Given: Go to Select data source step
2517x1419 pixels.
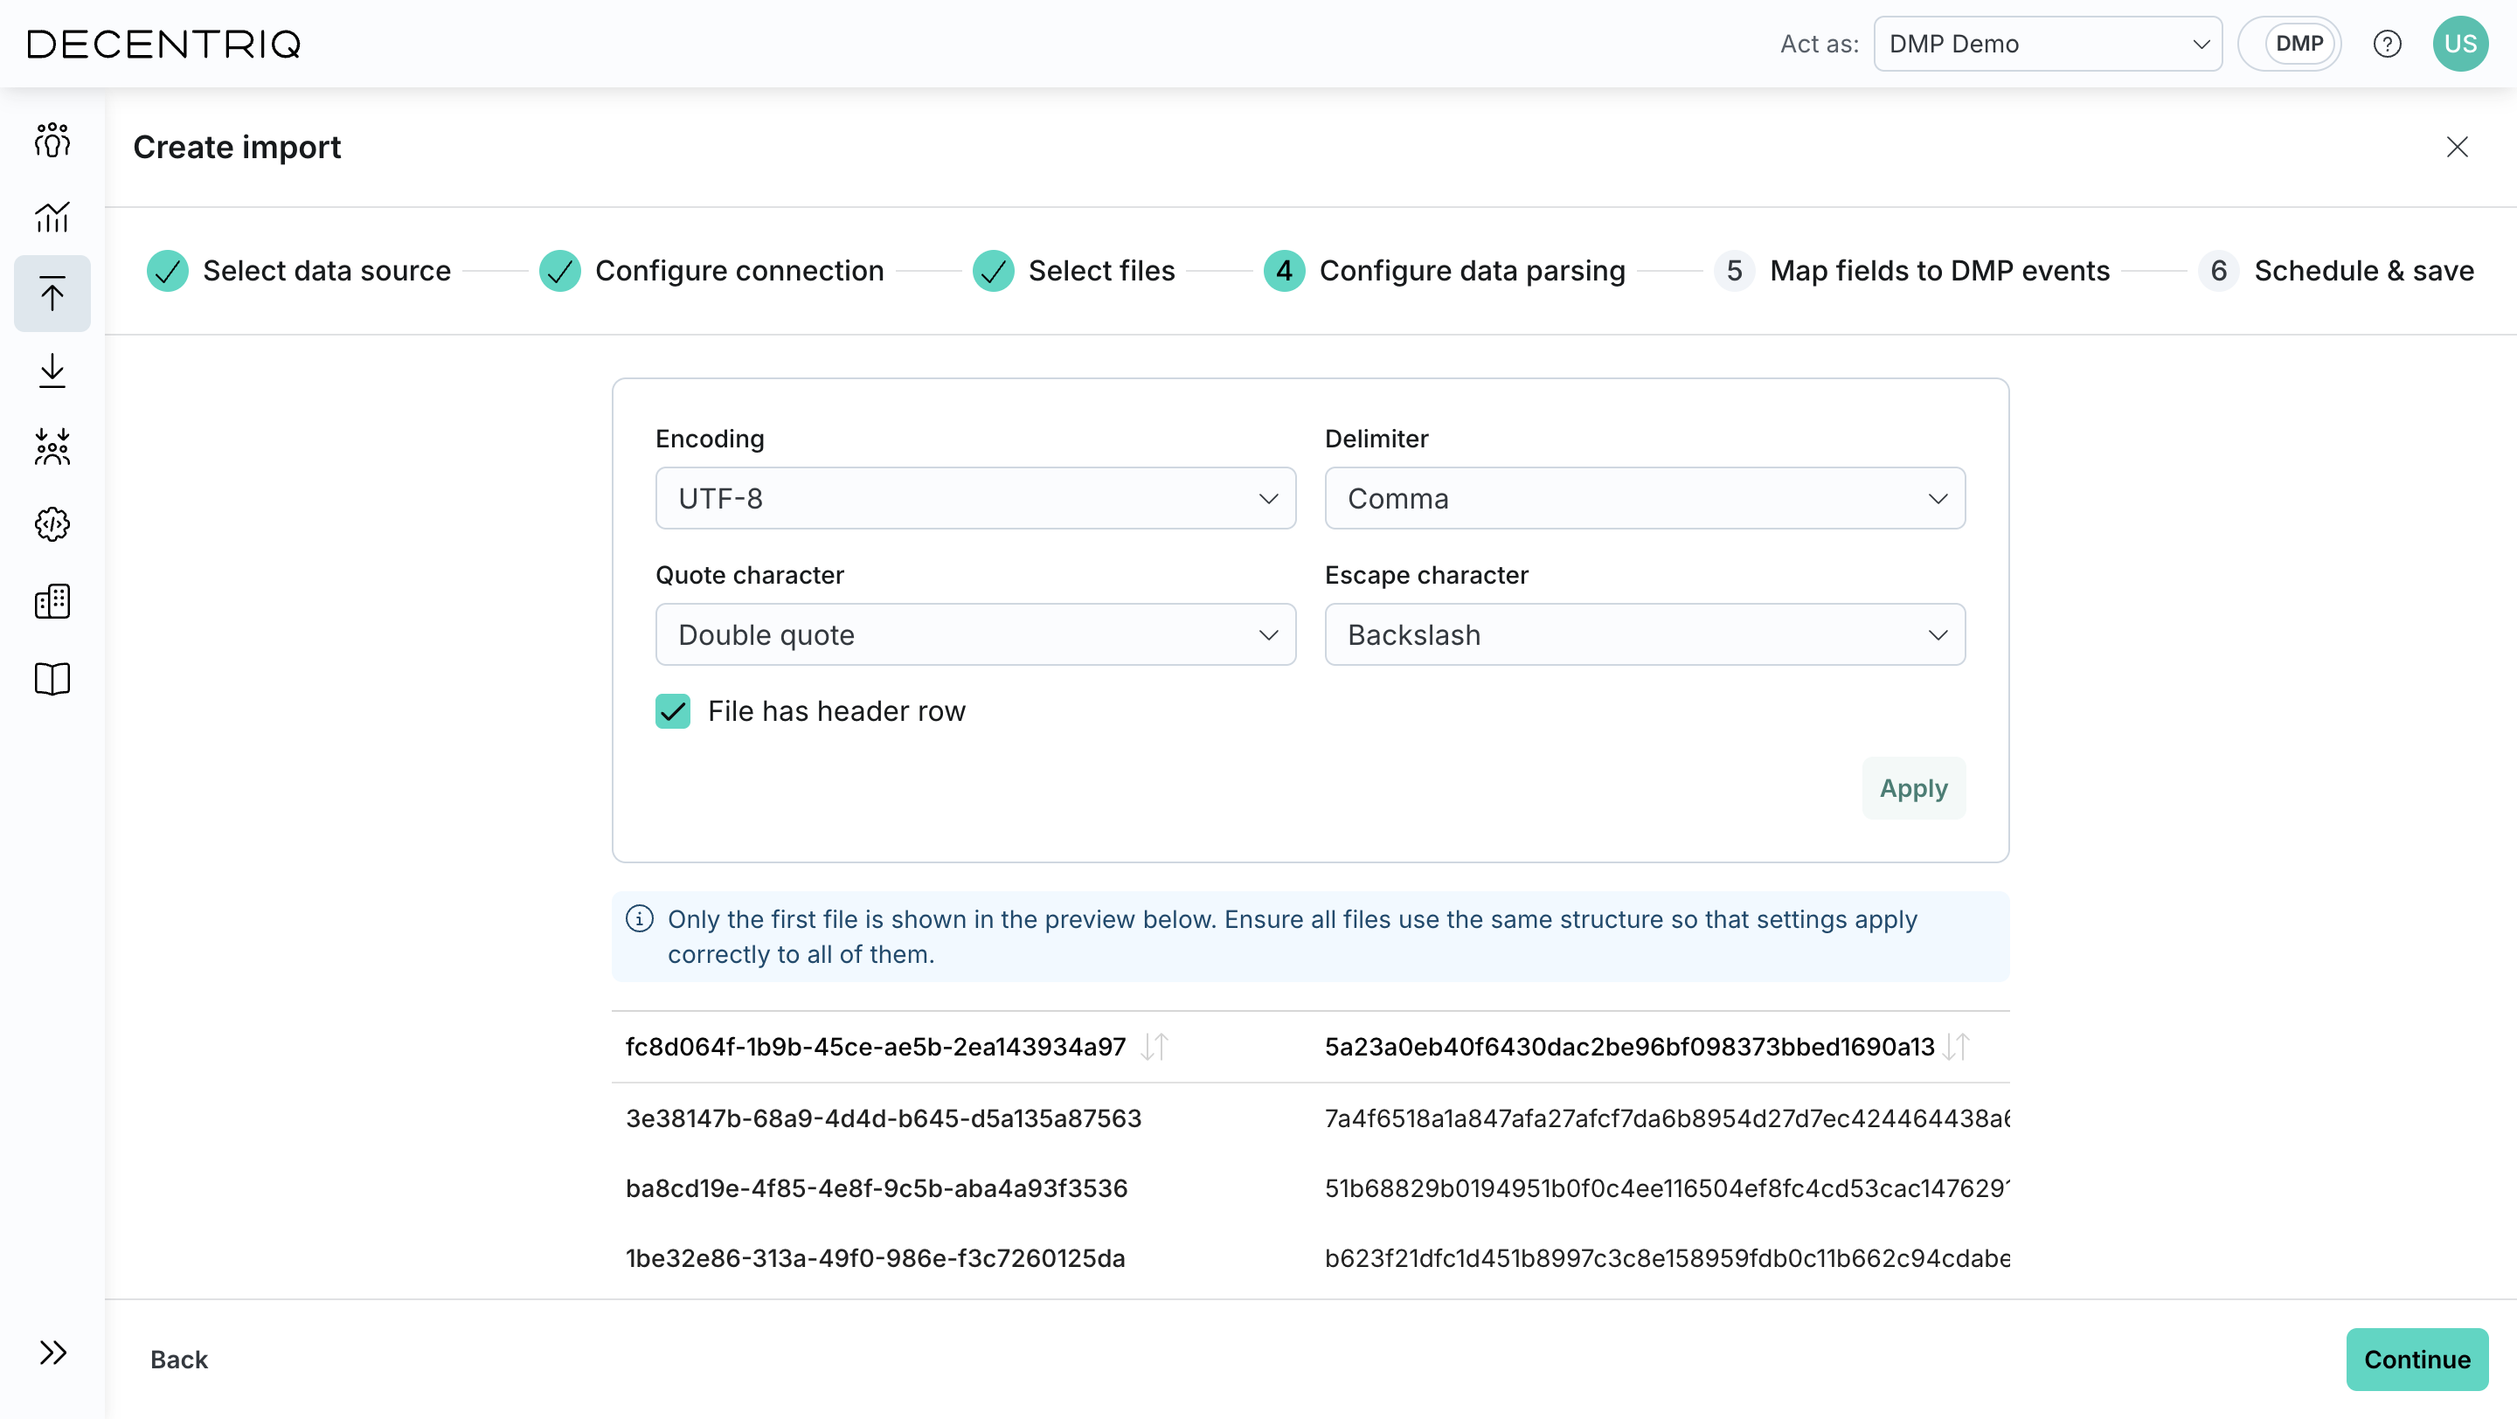Looking at the screenshot, I should [298, 271].
